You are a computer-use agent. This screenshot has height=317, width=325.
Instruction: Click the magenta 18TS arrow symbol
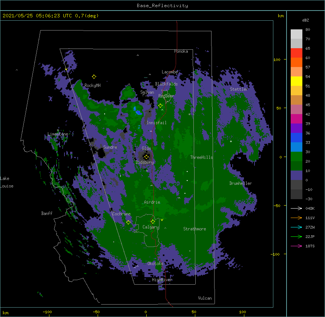click(296, 246)
